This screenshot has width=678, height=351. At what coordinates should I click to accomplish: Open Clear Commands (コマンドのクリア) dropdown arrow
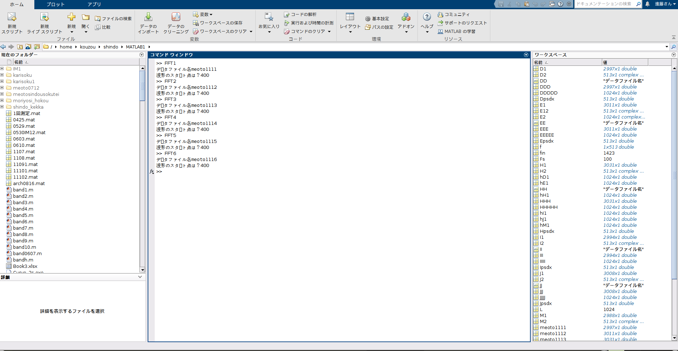pyautogui.click(x=329, y=31)
